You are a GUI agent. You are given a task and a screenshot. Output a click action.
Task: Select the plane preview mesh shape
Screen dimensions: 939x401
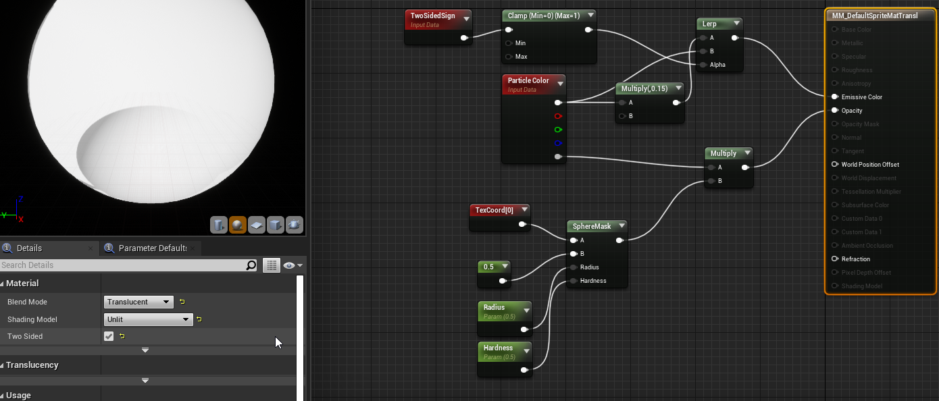pyautogui.click(x=256, y=224)
